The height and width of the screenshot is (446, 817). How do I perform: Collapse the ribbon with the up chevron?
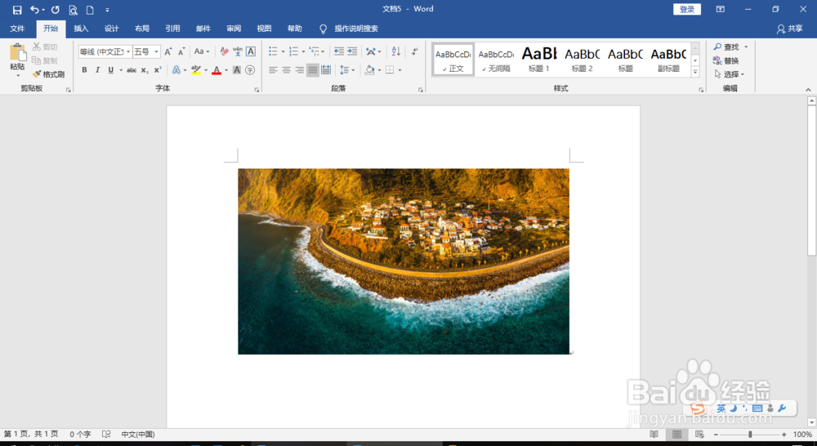pos(808,90)
